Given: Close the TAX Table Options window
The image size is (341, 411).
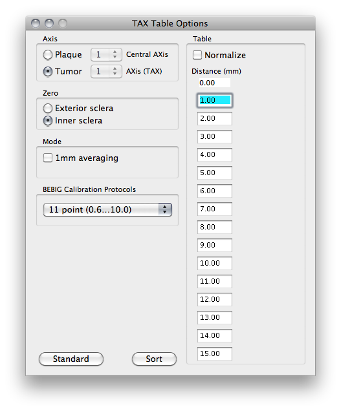Looking at the screenshot, I should (36, 23).
